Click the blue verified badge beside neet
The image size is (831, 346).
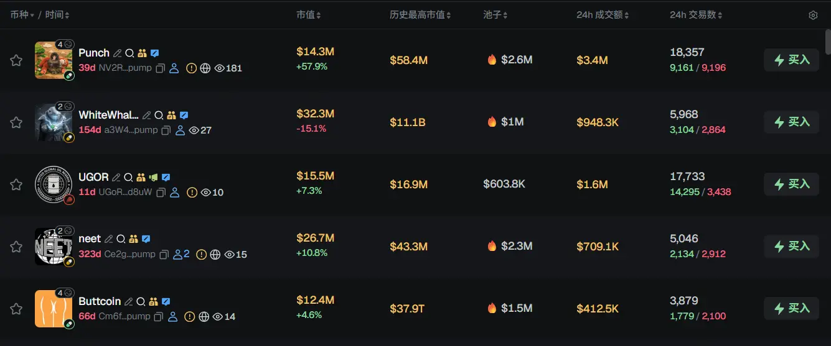coord(146,239)
